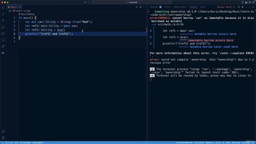
Task: Click the Ln, Col cursor position indicator
Action: coord(199,142)
